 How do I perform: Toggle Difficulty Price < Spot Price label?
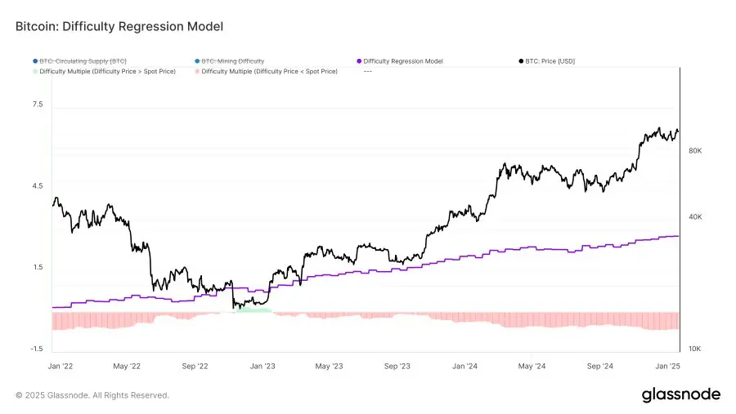coord(269,71)
